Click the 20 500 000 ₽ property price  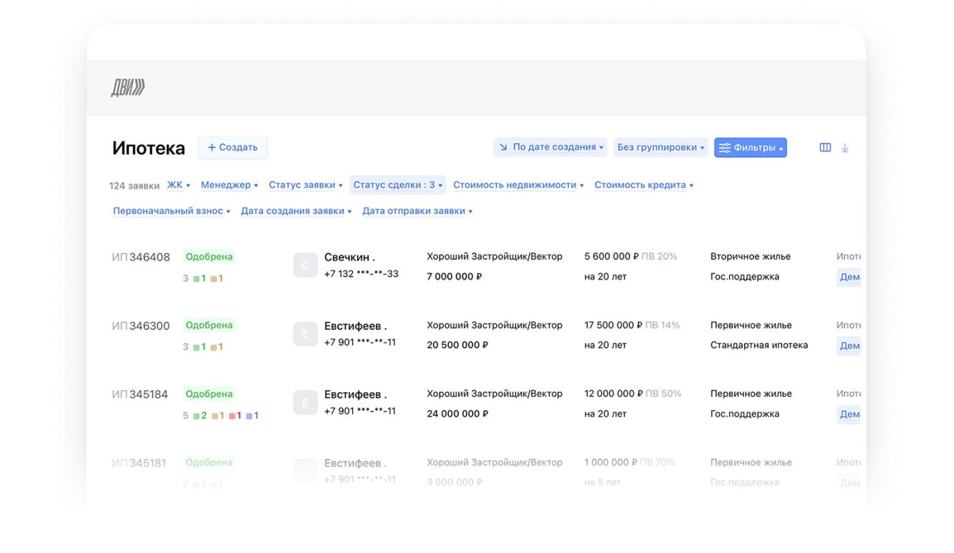458,345
